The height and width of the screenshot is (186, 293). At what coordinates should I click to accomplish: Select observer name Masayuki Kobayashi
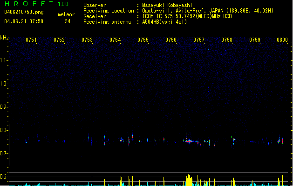point(167,5)
